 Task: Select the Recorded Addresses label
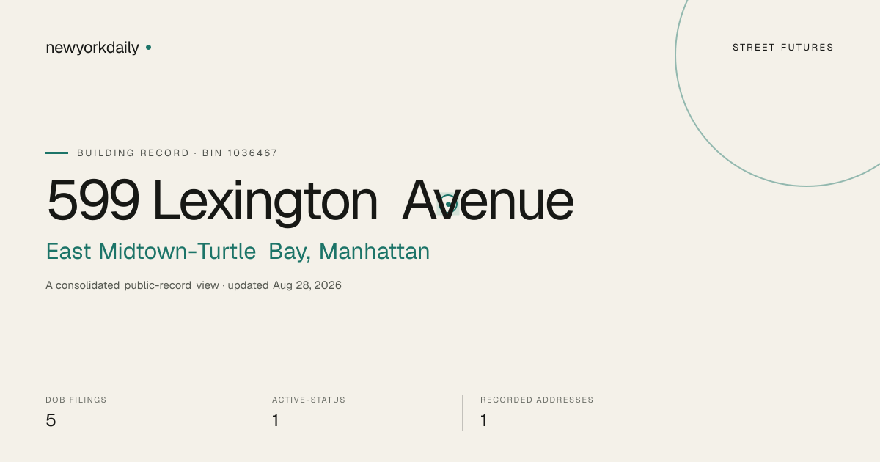click(x=537, y=400)
